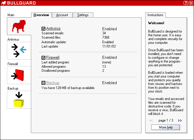Open the Backup yellow box icon
This screenshot has width=194, height=140.
pyautogui.click(x=19, y=100)
